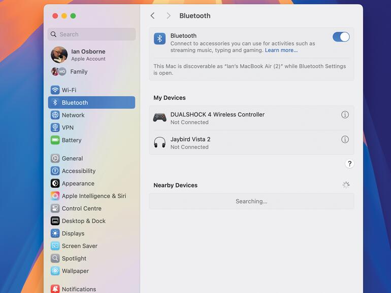This screenshot has width=391, height=293.
Task: Show info for DUALSHOCK 4 Wireless Controller
Action: tap(345, 115)
